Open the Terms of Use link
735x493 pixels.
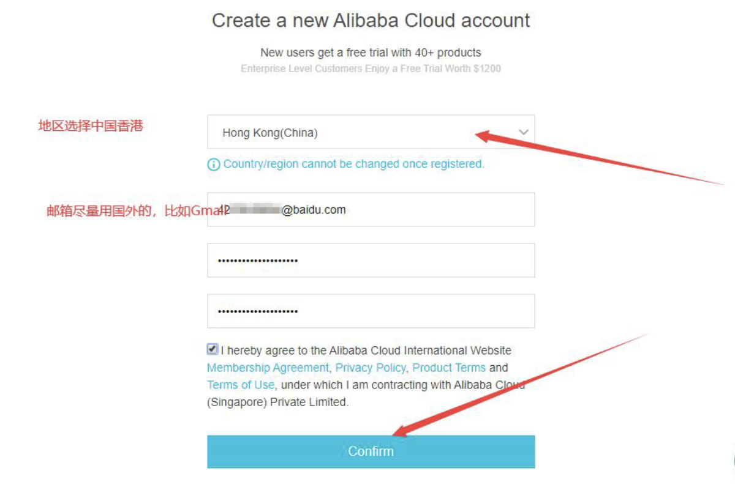(x=241, y=385)
